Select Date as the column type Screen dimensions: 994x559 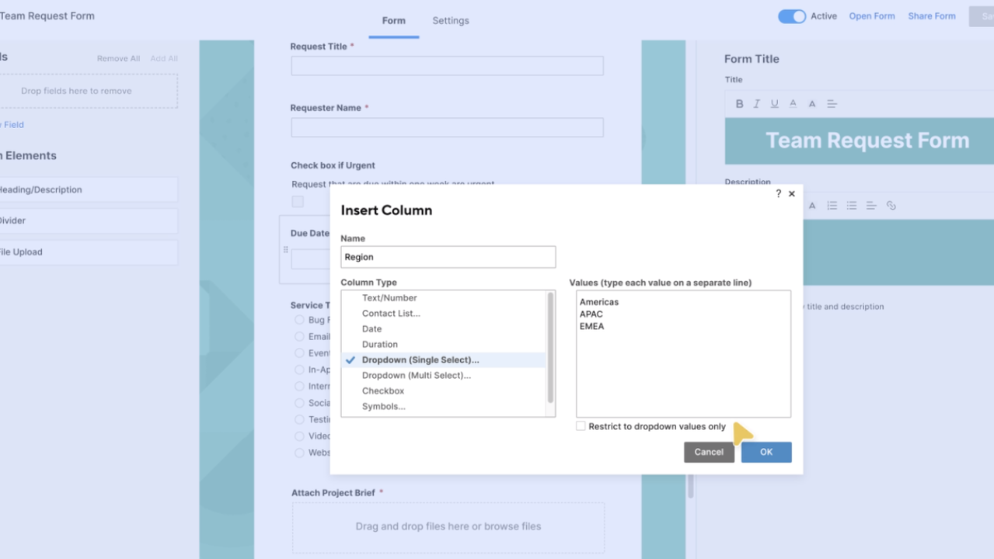[x=371, y=328]
